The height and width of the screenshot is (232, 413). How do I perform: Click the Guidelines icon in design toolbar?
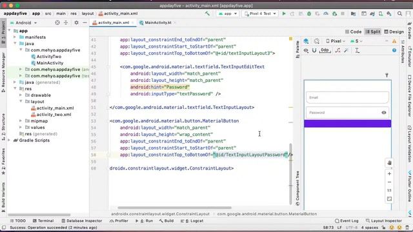point(357,50)
